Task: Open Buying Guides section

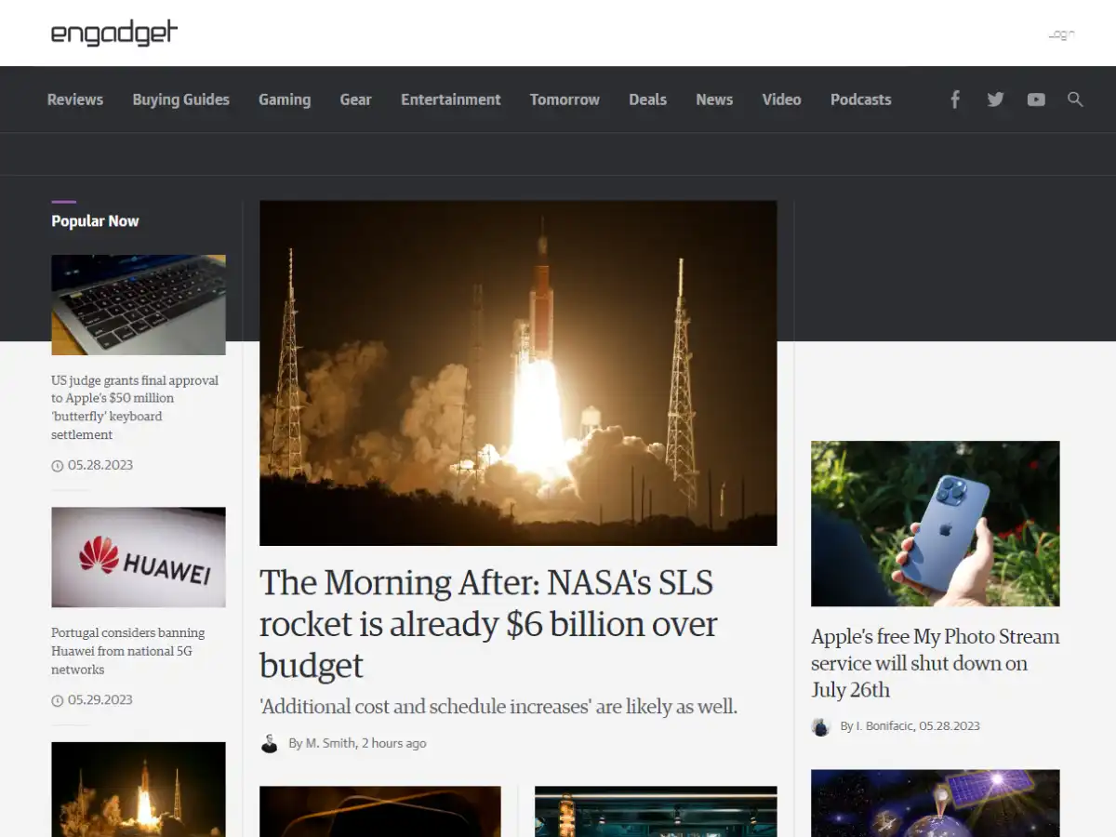Action: (x=180, y=100)
